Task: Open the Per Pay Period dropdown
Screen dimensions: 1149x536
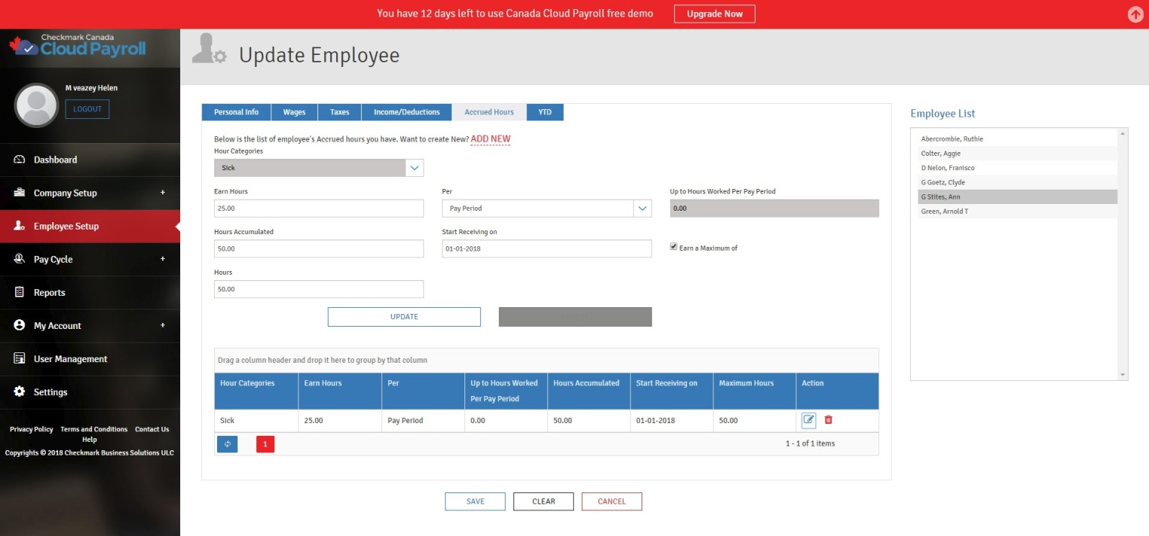Action: pos(642,209)
